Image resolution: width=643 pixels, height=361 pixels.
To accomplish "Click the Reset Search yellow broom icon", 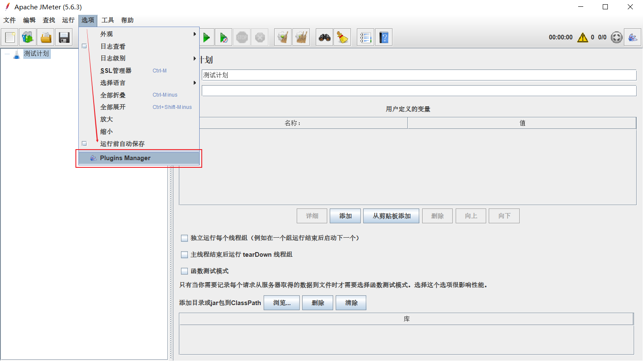I will pos(342,37).
